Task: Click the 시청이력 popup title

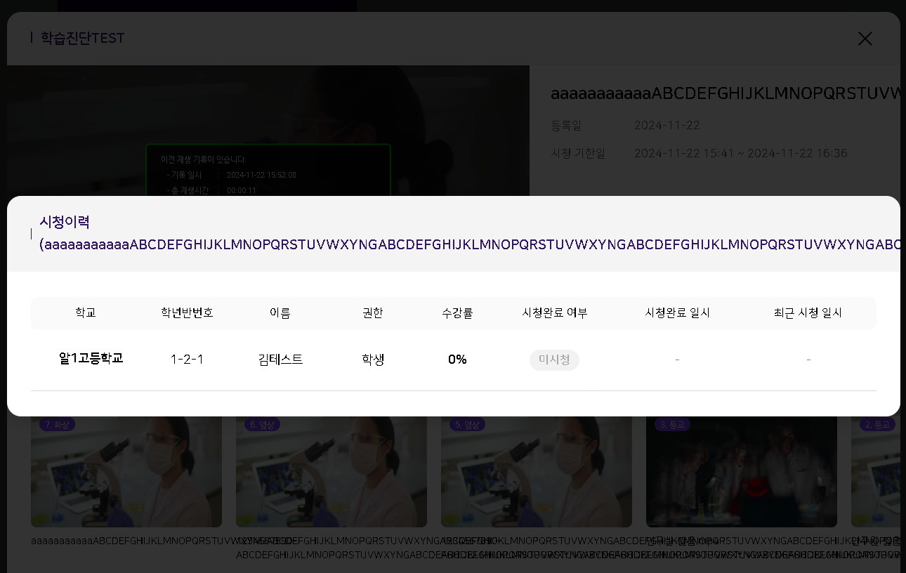Action: coord(65,223)
